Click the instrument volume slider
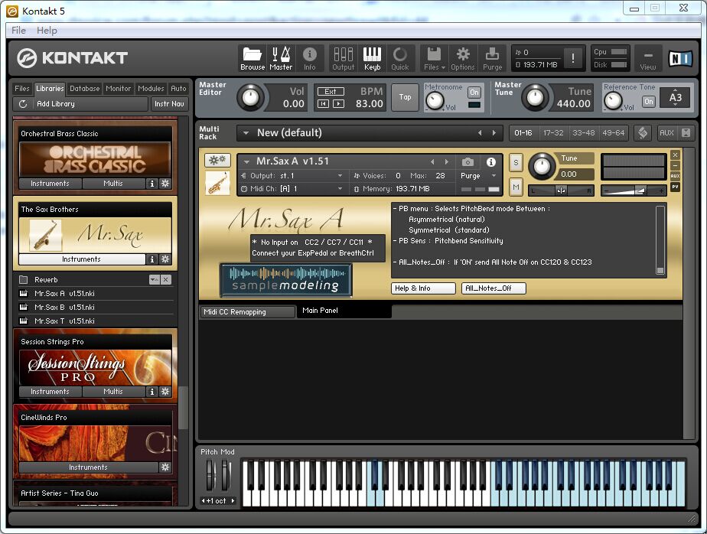Image resolution: width=707 pixels, height=534 pixels. tap(634, 190)
